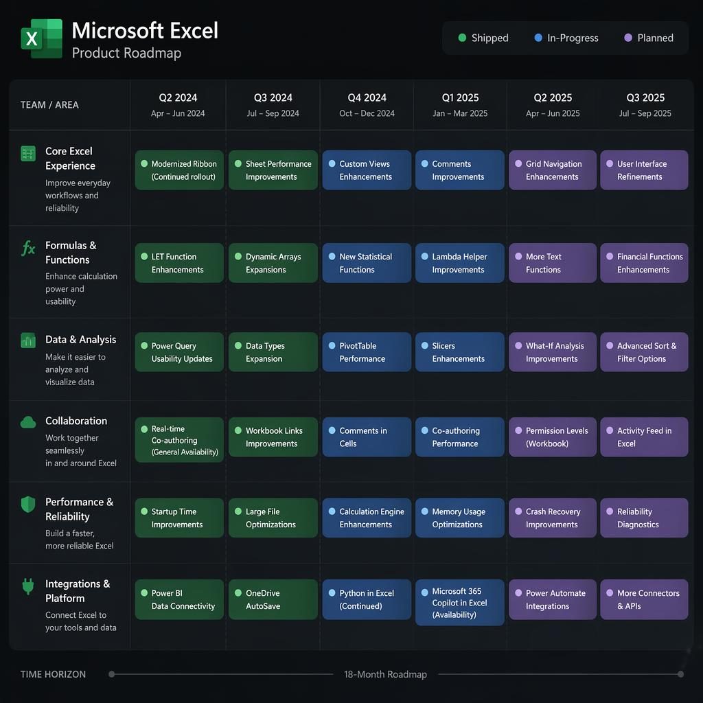The image size is (703, 703).
Task: Click the Microsoft Excel logo icon
Action: (x=41, y=38)
